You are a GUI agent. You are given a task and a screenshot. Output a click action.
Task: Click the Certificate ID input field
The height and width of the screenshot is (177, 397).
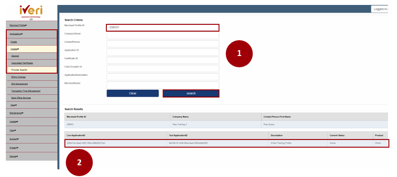point(163,60)
